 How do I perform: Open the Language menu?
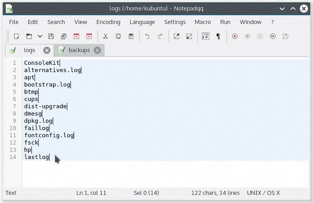pos(142,22)
